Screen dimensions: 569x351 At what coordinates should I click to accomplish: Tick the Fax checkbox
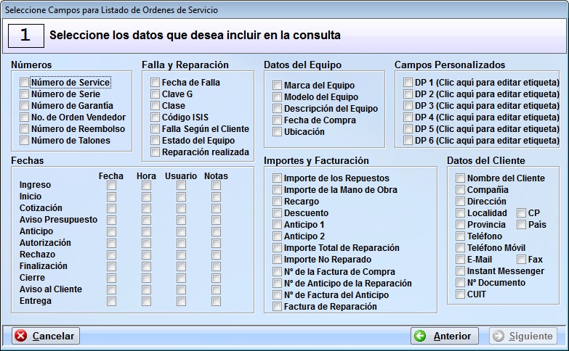pos(522,260)
